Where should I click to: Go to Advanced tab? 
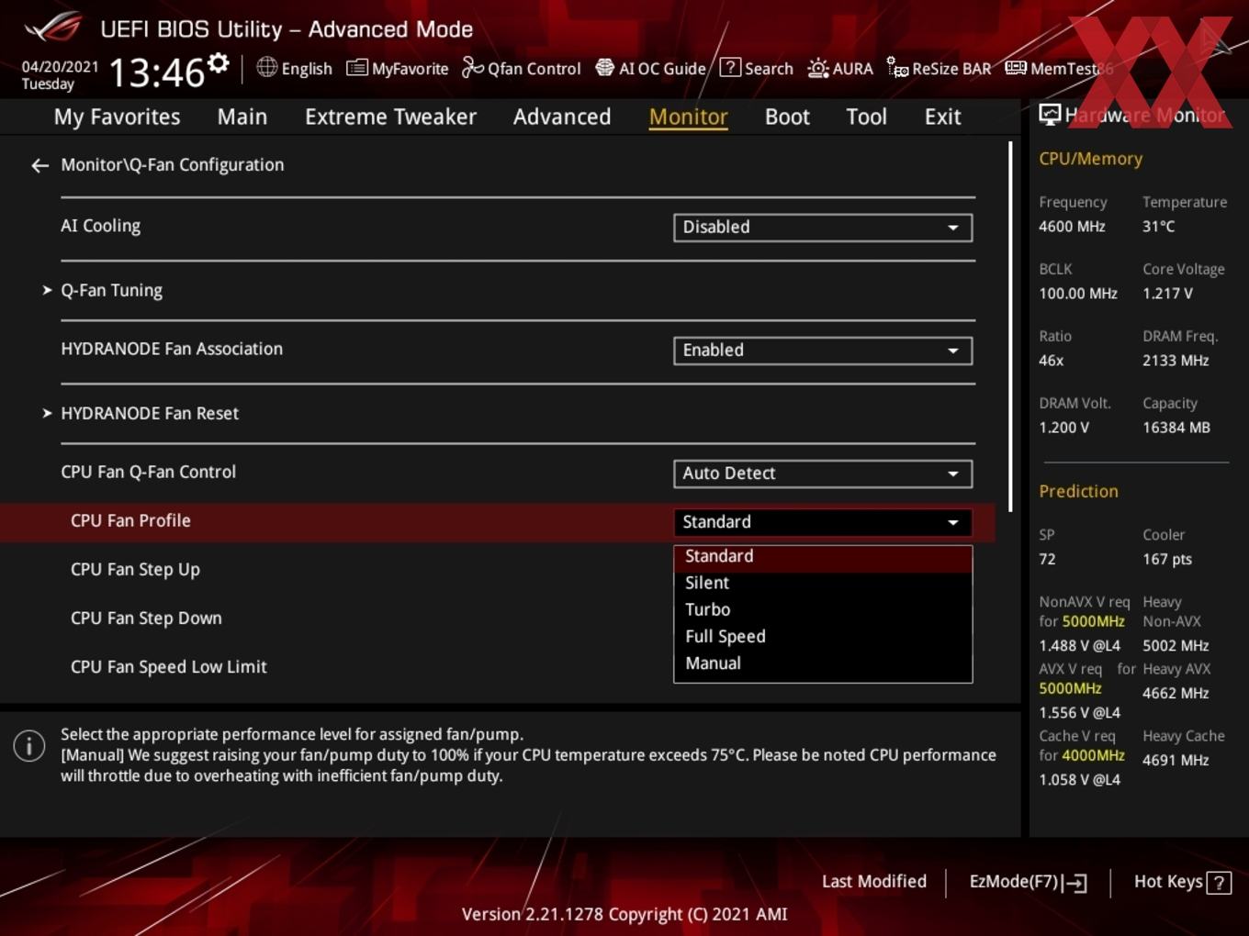[x=562, y=117]
